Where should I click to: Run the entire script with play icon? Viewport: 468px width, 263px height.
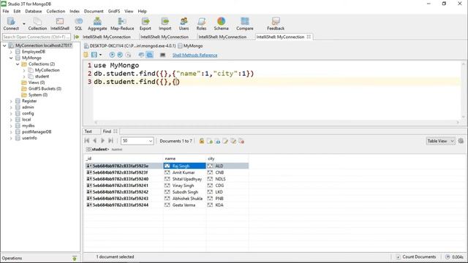(112, 55)
